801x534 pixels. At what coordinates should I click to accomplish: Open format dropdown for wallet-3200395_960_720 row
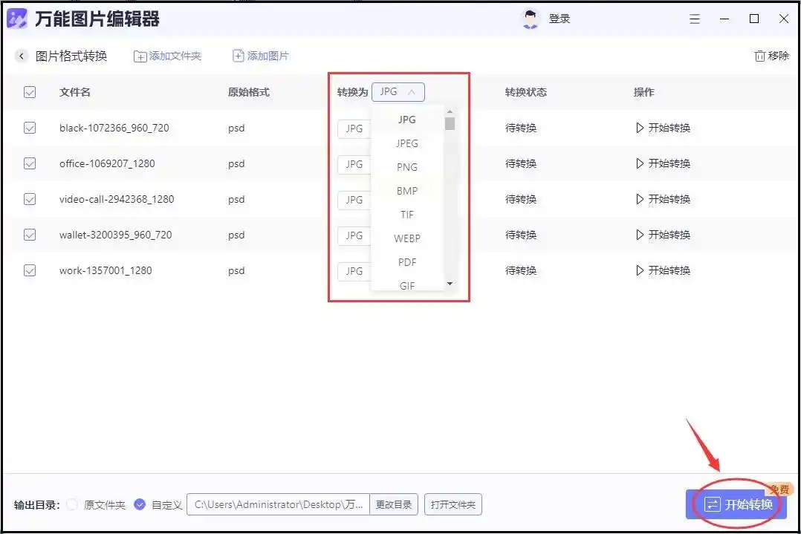pyautogui.click(x=354, y=236)
